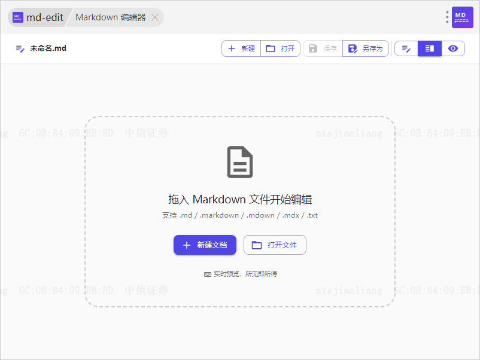Switch to edit-only view mode
The width and height of the screenshot is (480, 360).
(406, 48)
